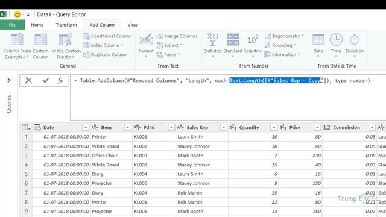Viewport: 386px width, 217px height.
Task: Expand the Extract dropdown
Action: [x=181, y=45]
